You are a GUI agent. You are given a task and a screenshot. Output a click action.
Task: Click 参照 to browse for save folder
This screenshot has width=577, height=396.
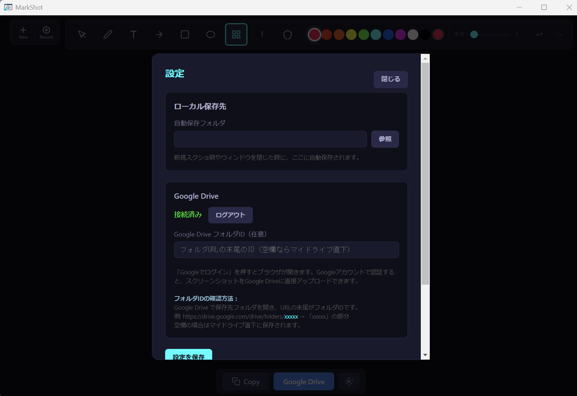(385, 139)
